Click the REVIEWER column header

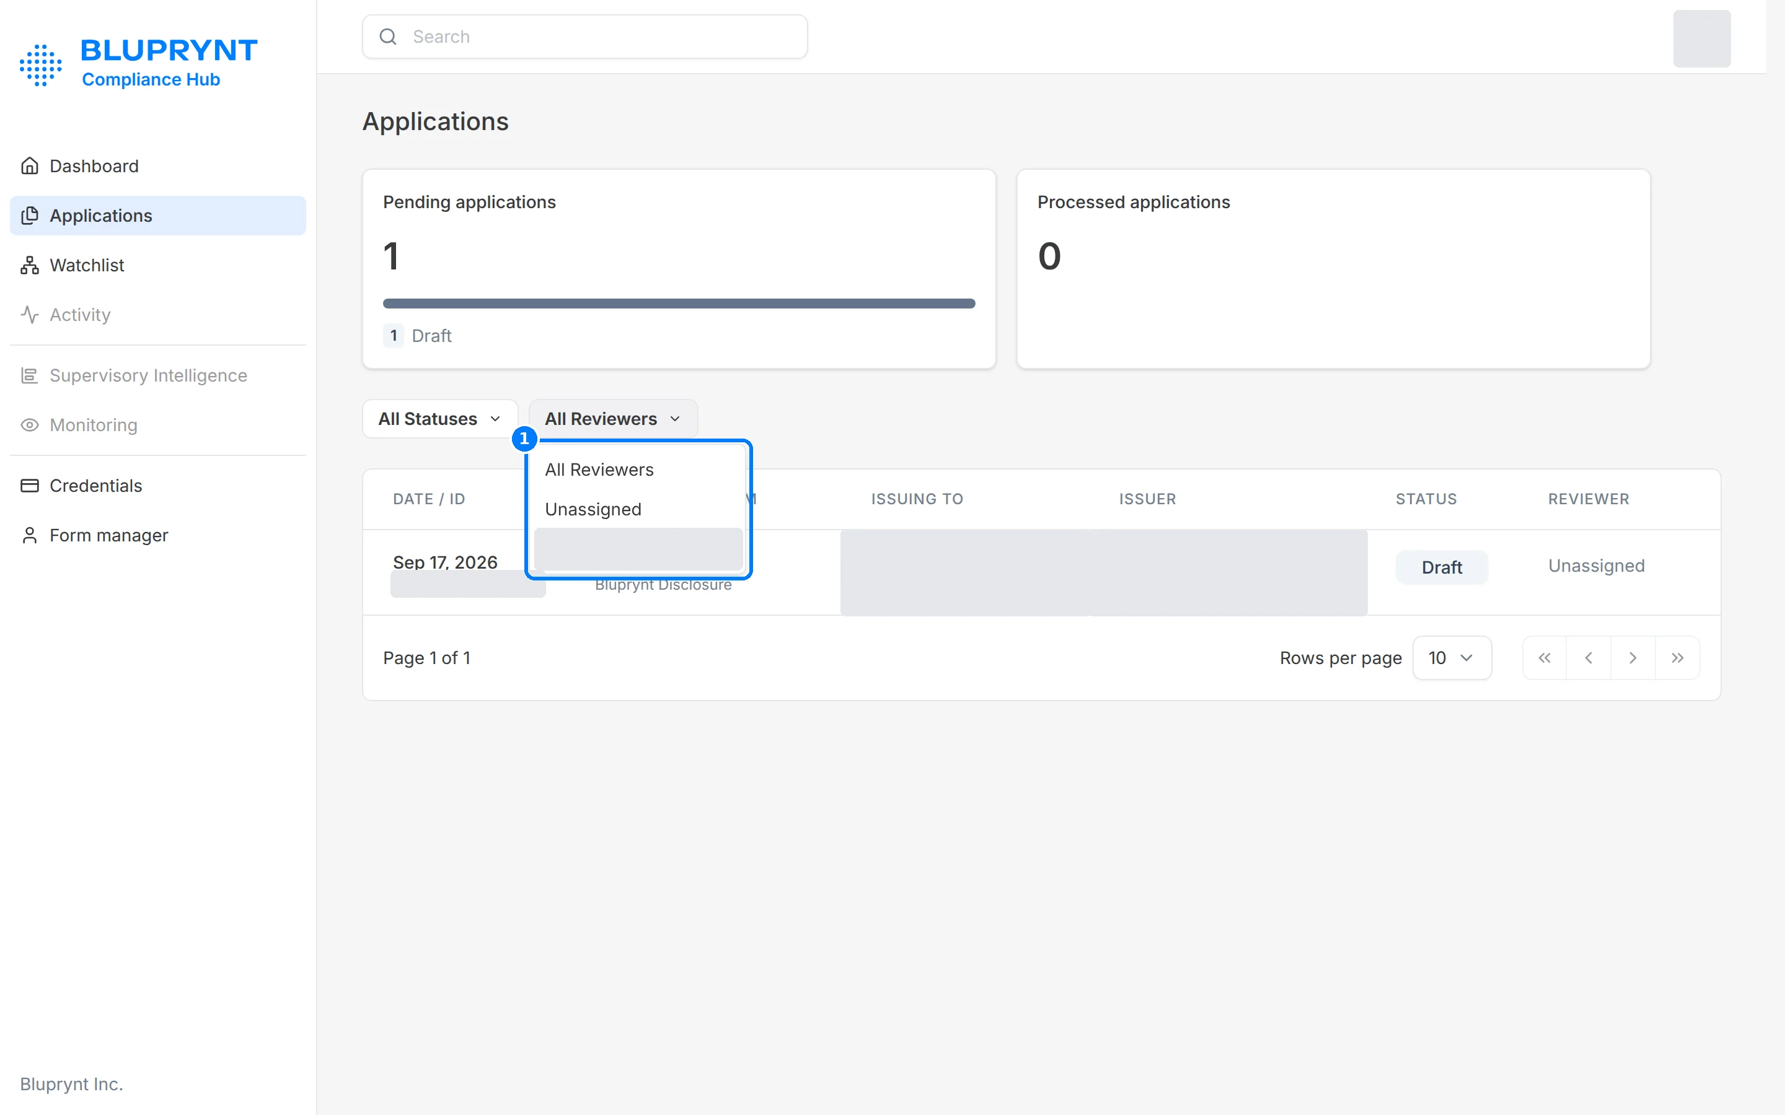point(1589,499)
